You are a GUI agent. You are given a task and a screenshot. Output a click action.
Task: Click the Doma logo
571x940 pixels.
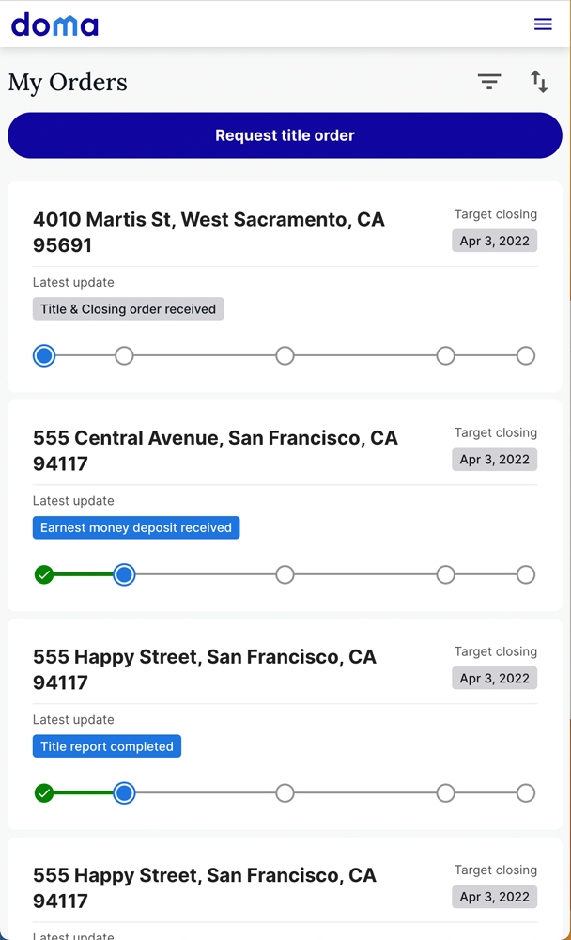tap(54, 24)
